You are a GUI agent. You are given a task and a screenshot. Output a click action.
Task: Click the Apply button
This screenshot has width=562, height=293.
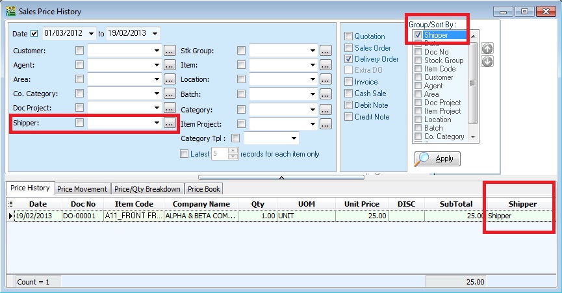point(437,159)
